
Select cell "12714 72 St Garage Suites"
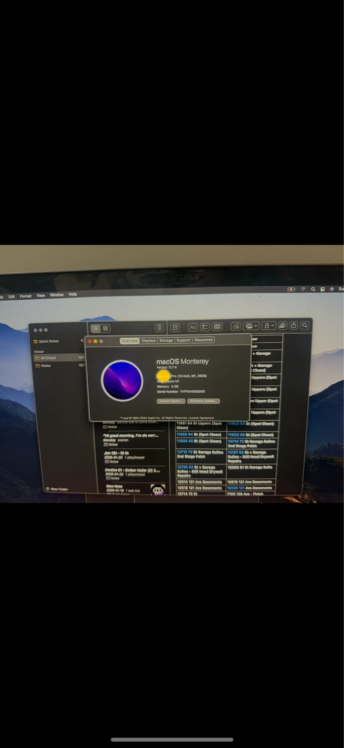click(251, 443)
